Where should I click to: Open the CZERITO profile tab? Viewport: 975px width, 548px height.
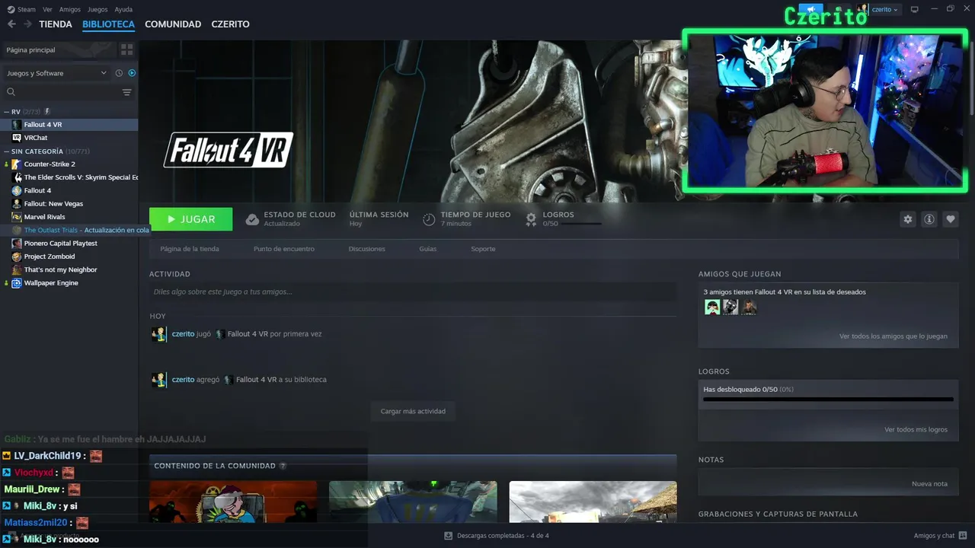(230, 24)
